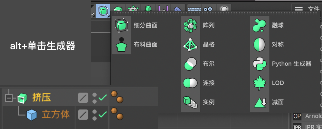Image resolution: width=322 pixels, height=129 pixels.
Task: Toggle visibility dots for the 挤压 object
Action: coord(95,98)
